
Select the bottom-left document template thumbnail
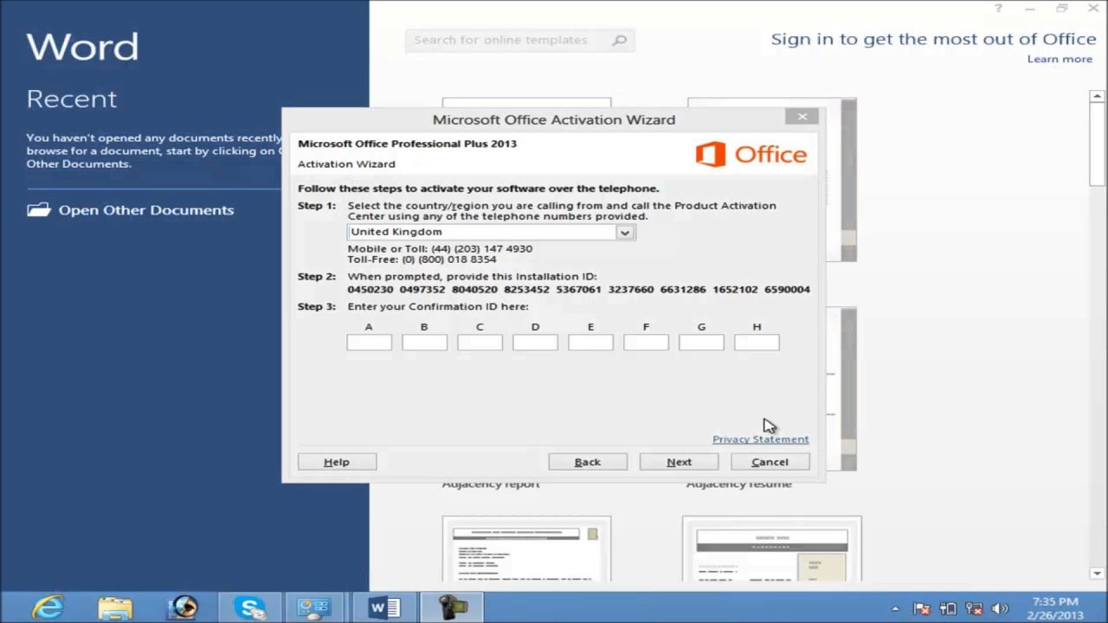click(x=526, y=549)
